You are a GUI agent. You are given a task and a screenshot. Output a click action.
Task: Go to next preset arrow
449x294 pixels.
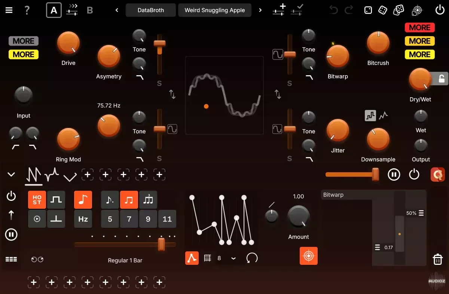pos(260,10)
